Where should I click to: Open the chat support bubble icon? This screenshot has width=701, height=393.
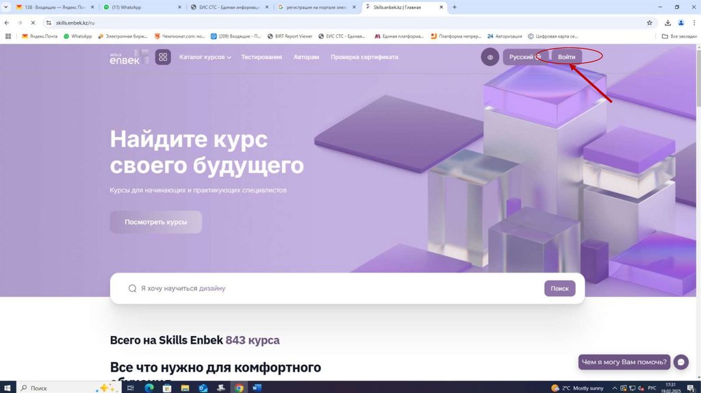pyautogui.click(x=681, y=362)
